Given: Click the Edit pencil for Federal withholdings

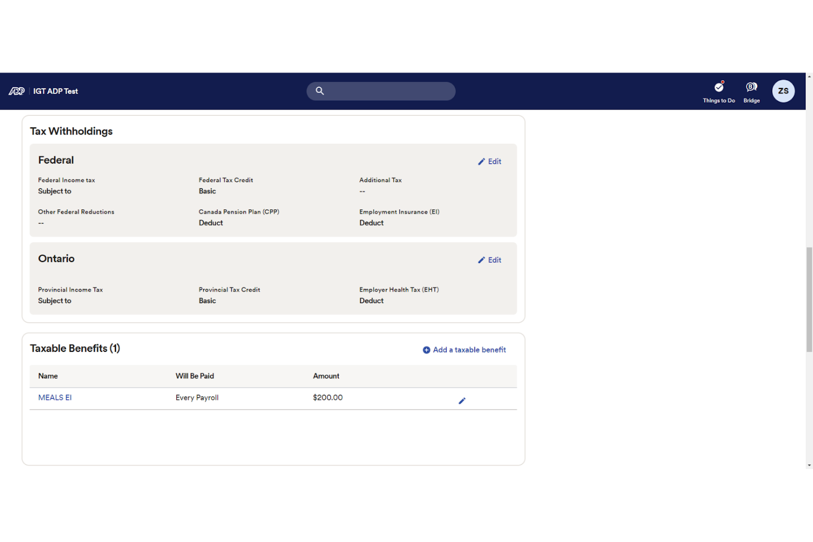Looking at the screenshot, I should (482, 161).
